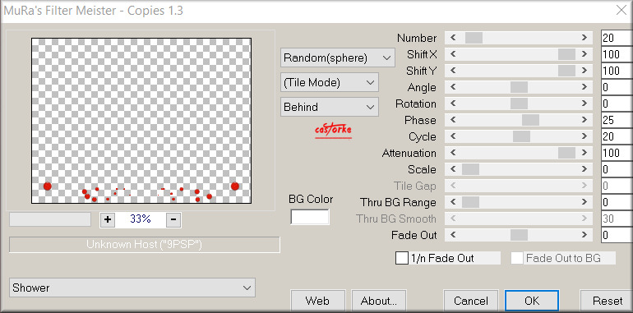Open the Random(sphere) mode dropdown
The width and height of the screenshot is (633, 313).
click(x=338, y=58)
